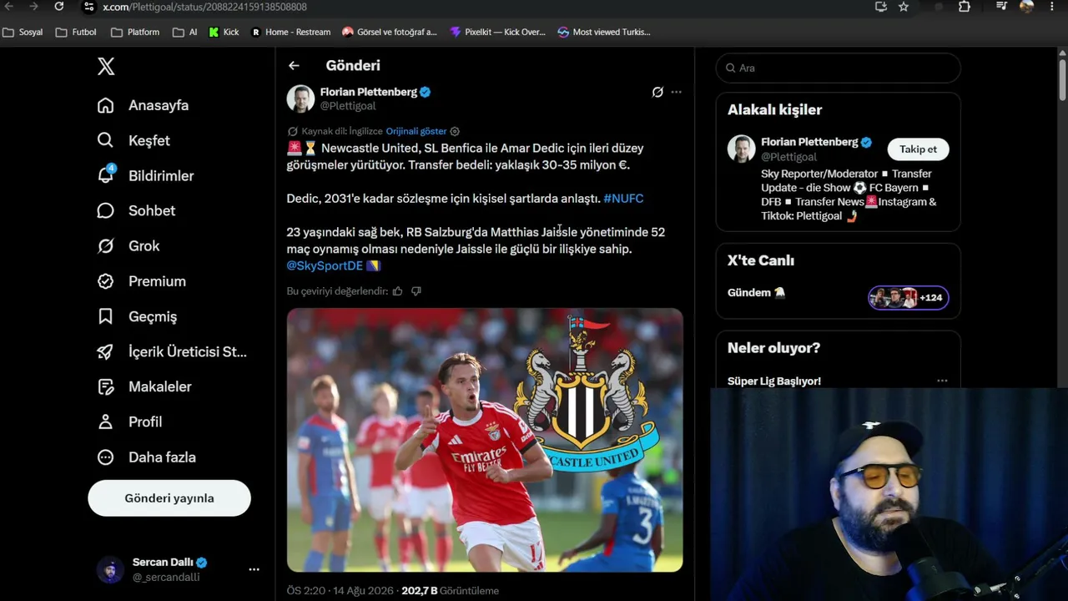
Task: Open the Kick bookmark
Action: (224, 33)
